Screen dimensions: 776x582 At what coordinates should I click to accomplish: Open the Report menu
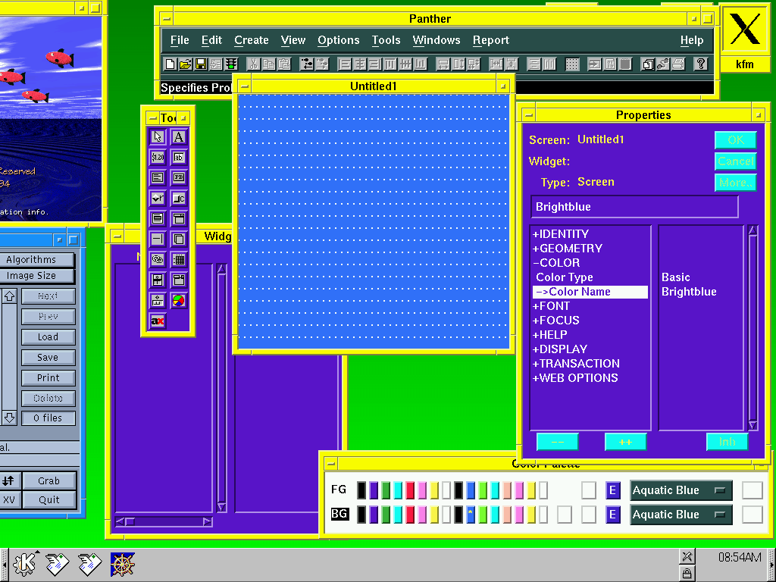point(490,40)
